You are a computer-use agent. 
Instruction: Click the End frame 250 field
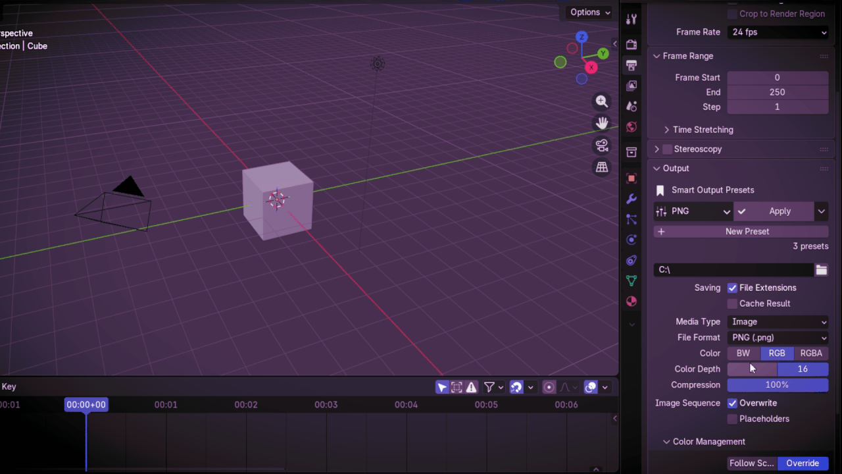point(778,92)
